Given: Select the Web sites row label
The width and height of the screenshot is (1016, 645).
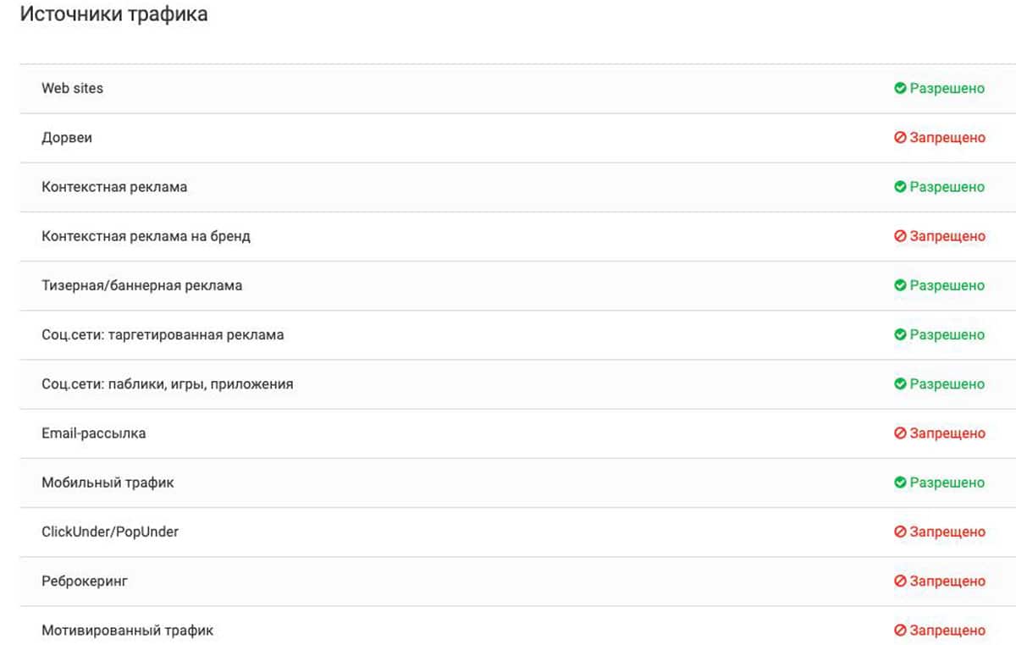Looking at the screenshot, I should (72, 88).
